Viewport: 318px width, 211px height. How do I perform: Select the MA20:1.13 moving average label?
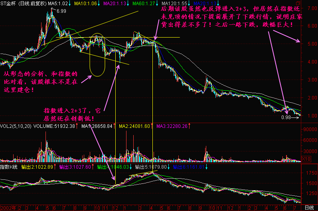pyautogui.click(x=114, y=3)
